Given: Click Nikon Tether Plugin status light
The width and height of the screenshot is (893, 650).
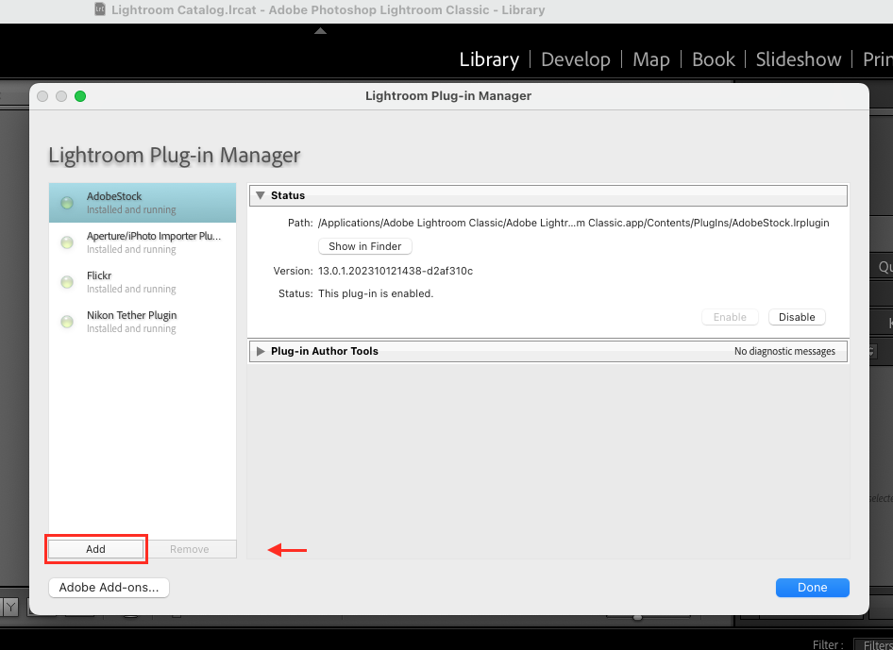Looking at the screenshot, I should (67, 322).
